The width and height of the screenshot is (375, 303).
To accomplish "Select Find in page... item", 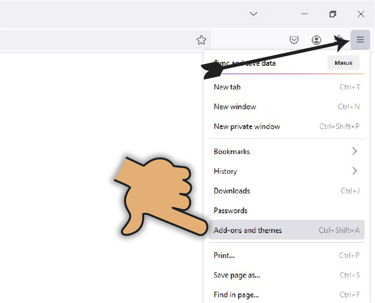I will 236,295.
